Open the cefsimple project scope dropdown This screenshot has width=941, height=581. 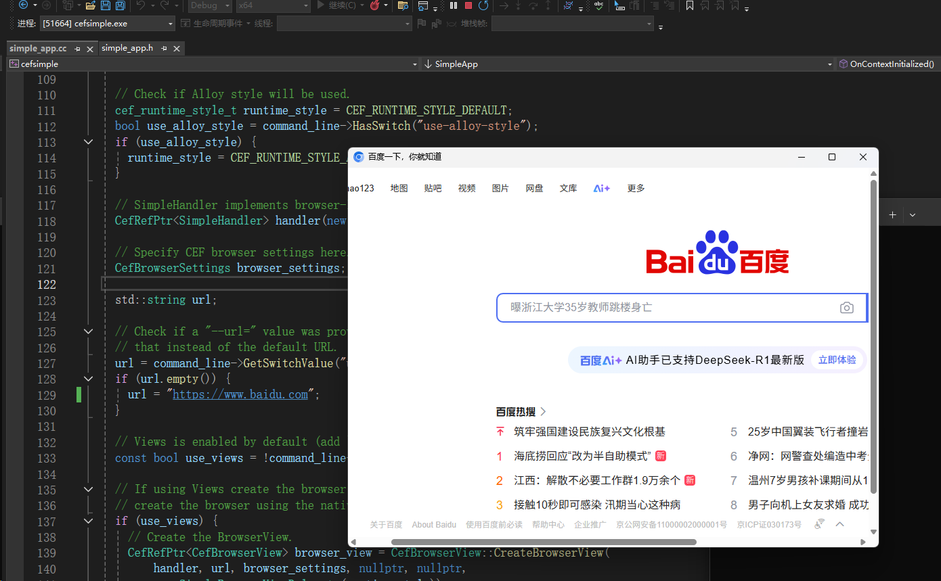point(213,64)
